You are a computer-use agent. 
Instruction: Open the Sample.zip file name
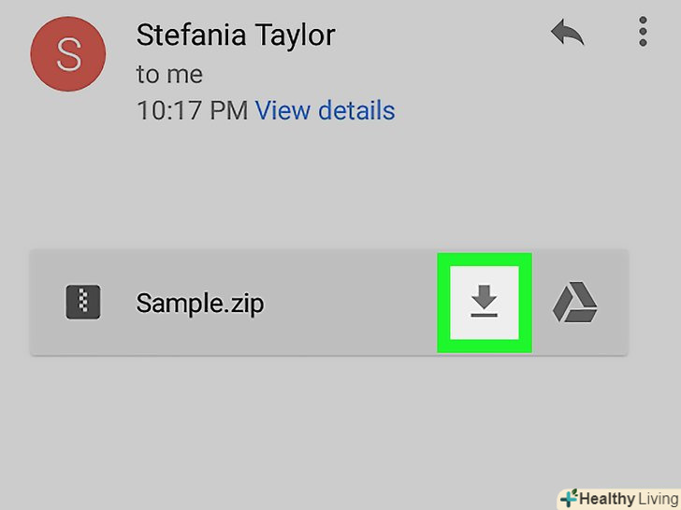pyautogui.click(x=200, y=303)
